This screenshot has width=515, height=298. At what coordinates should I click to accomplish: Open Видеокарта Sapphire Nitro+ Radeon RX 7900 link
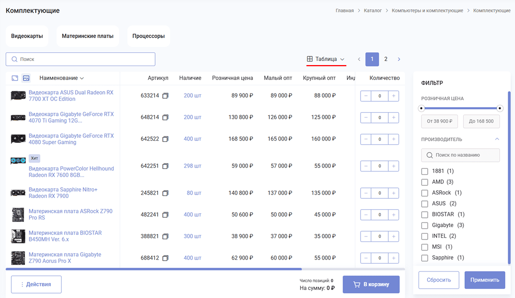pos(63,193)
